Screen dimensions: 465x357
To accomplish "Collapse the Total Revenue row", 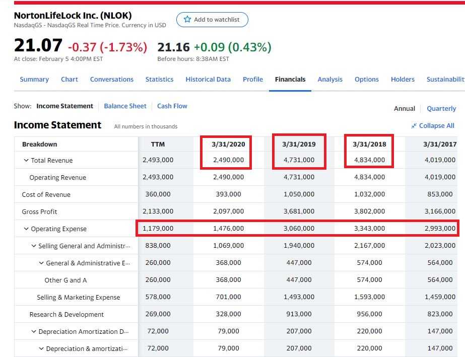I will click(x=26, y=161).
